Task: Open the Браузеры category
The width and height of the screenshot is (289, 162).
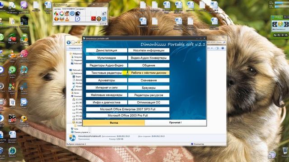Action: [x=149, y=88]
